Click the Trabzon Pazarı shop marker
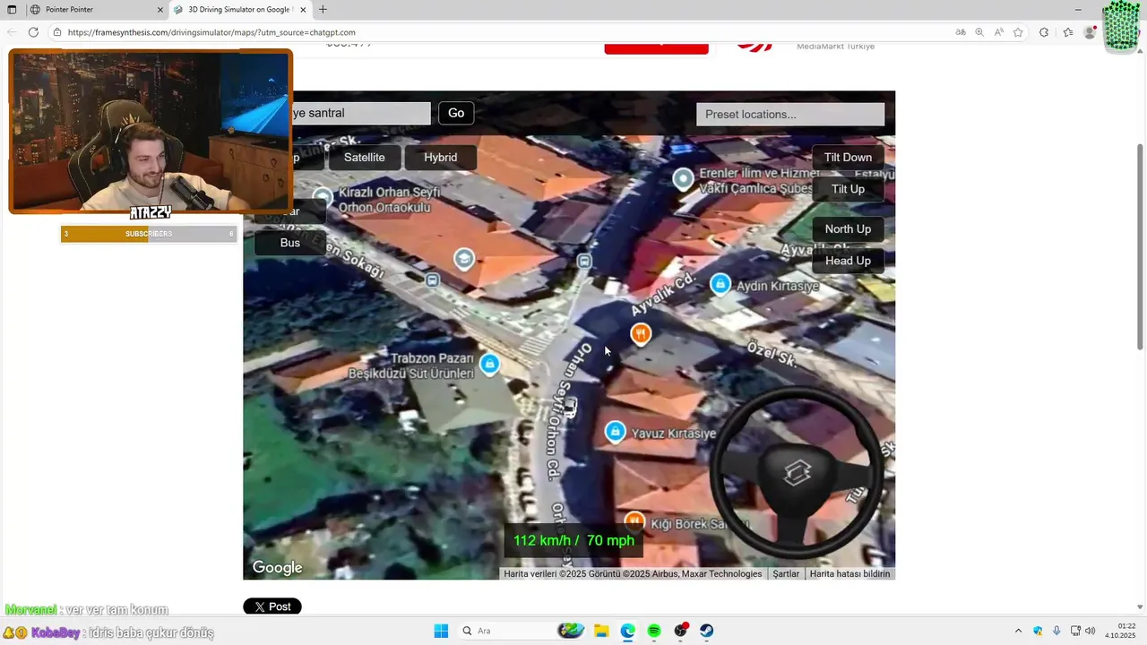Screen dimensions: 1147x645 coord(489,365)
